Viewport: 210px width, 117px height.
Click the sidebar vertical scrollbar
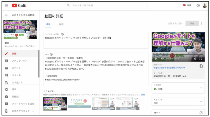(x=39, y=64)
